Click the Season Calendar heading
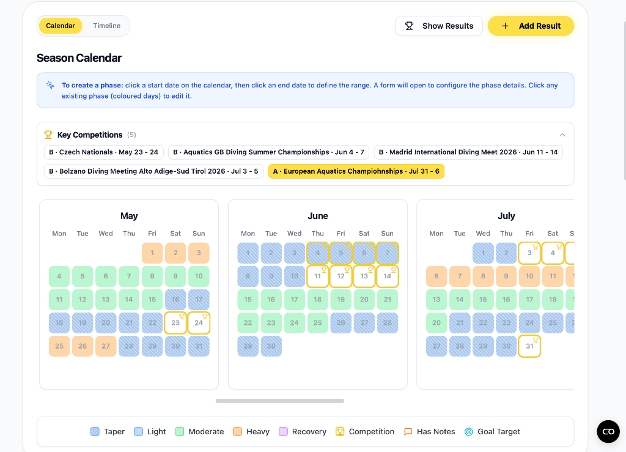 [x=79, y=58]
